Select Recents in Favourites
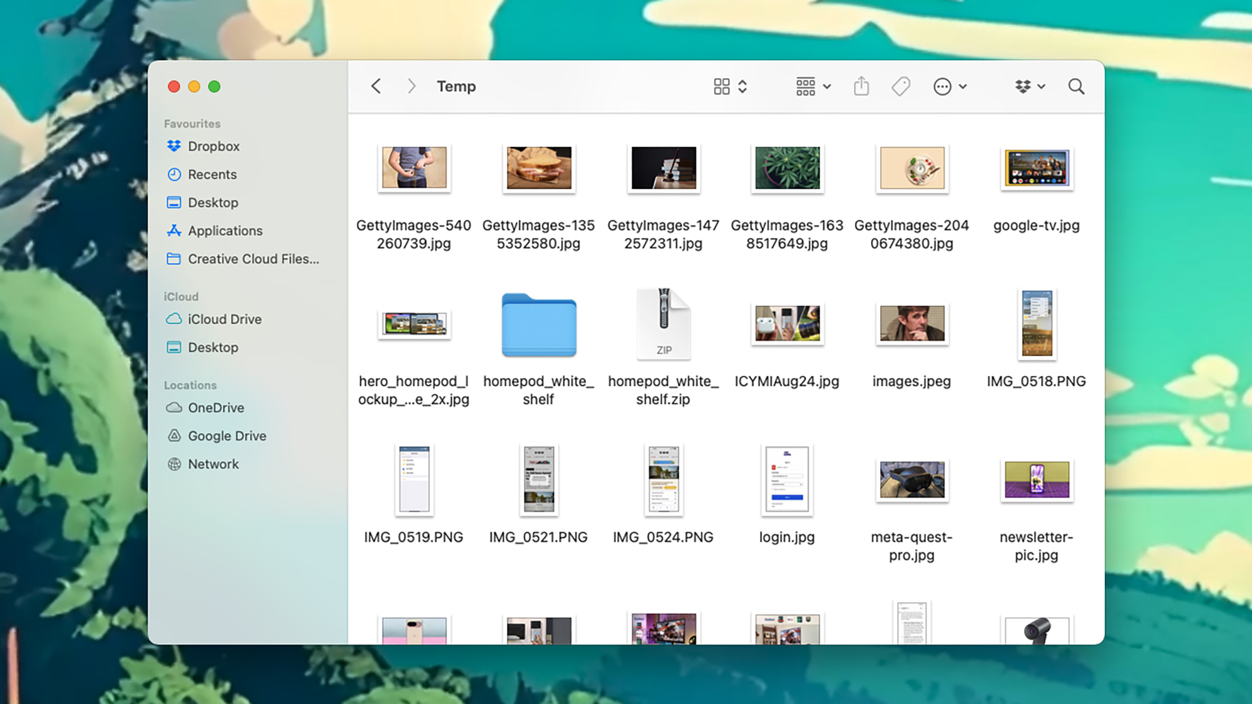The image size is (1252, 704). click(x=212, y=175)
